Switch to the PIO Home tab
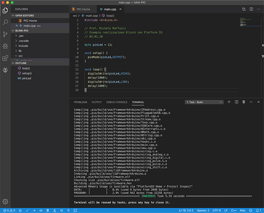 (x=83, y=9)
